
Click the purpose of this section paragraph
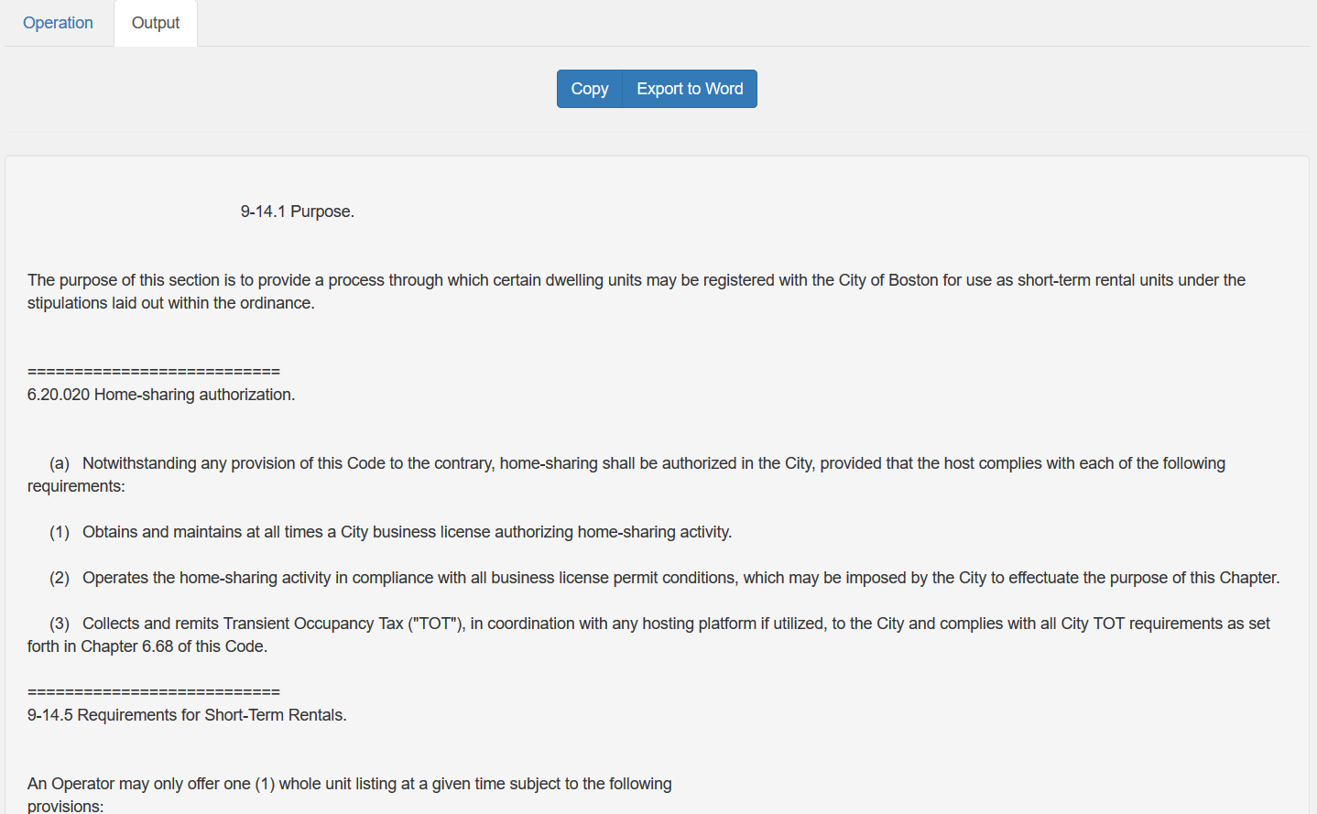click(x=636, y=291)
